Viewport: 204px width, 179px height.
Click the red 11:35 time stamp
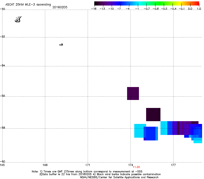click(x=136, y=167)
